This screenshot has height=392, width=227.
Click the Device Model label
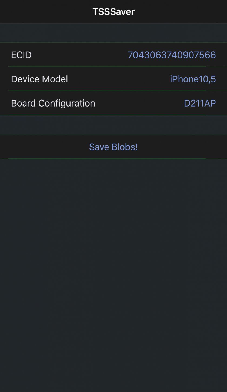click(39, 79)
